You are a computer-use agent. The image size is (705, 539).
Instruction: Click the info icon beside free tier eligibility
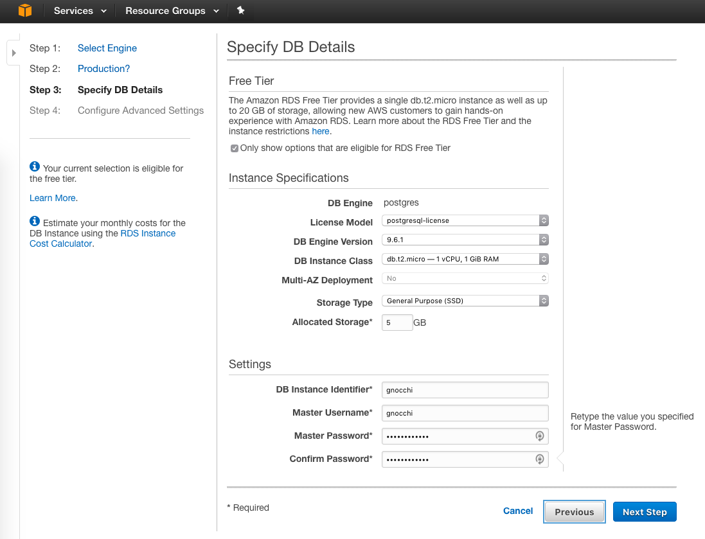point(35,167)
